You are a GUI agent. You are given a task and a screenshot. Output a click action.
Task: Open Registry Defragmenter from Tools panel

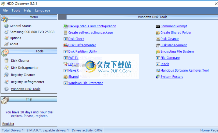pyautogui.click(x=27, y=82)
